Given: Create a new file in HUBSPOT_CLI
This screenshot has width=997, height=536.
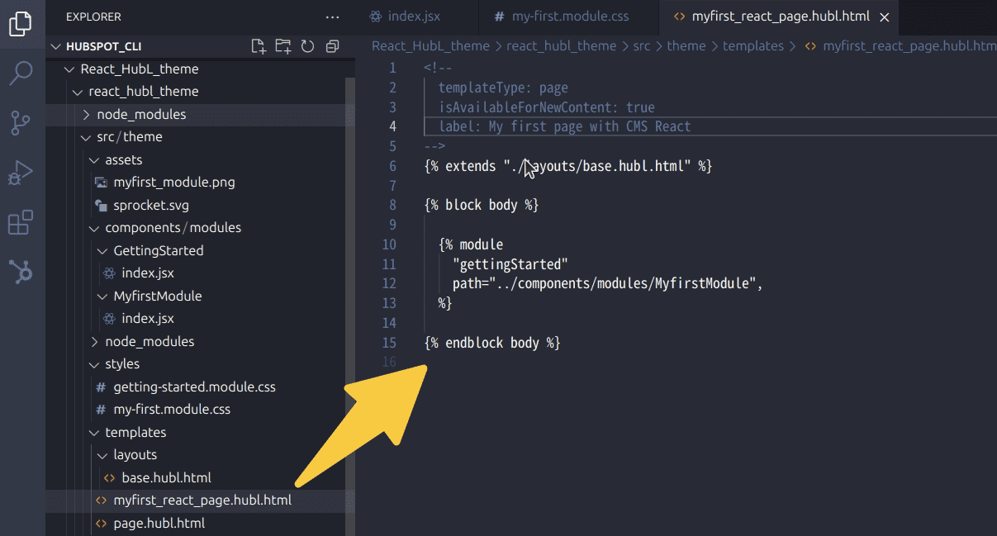Looking at the screenshot, I should (259, 46).
